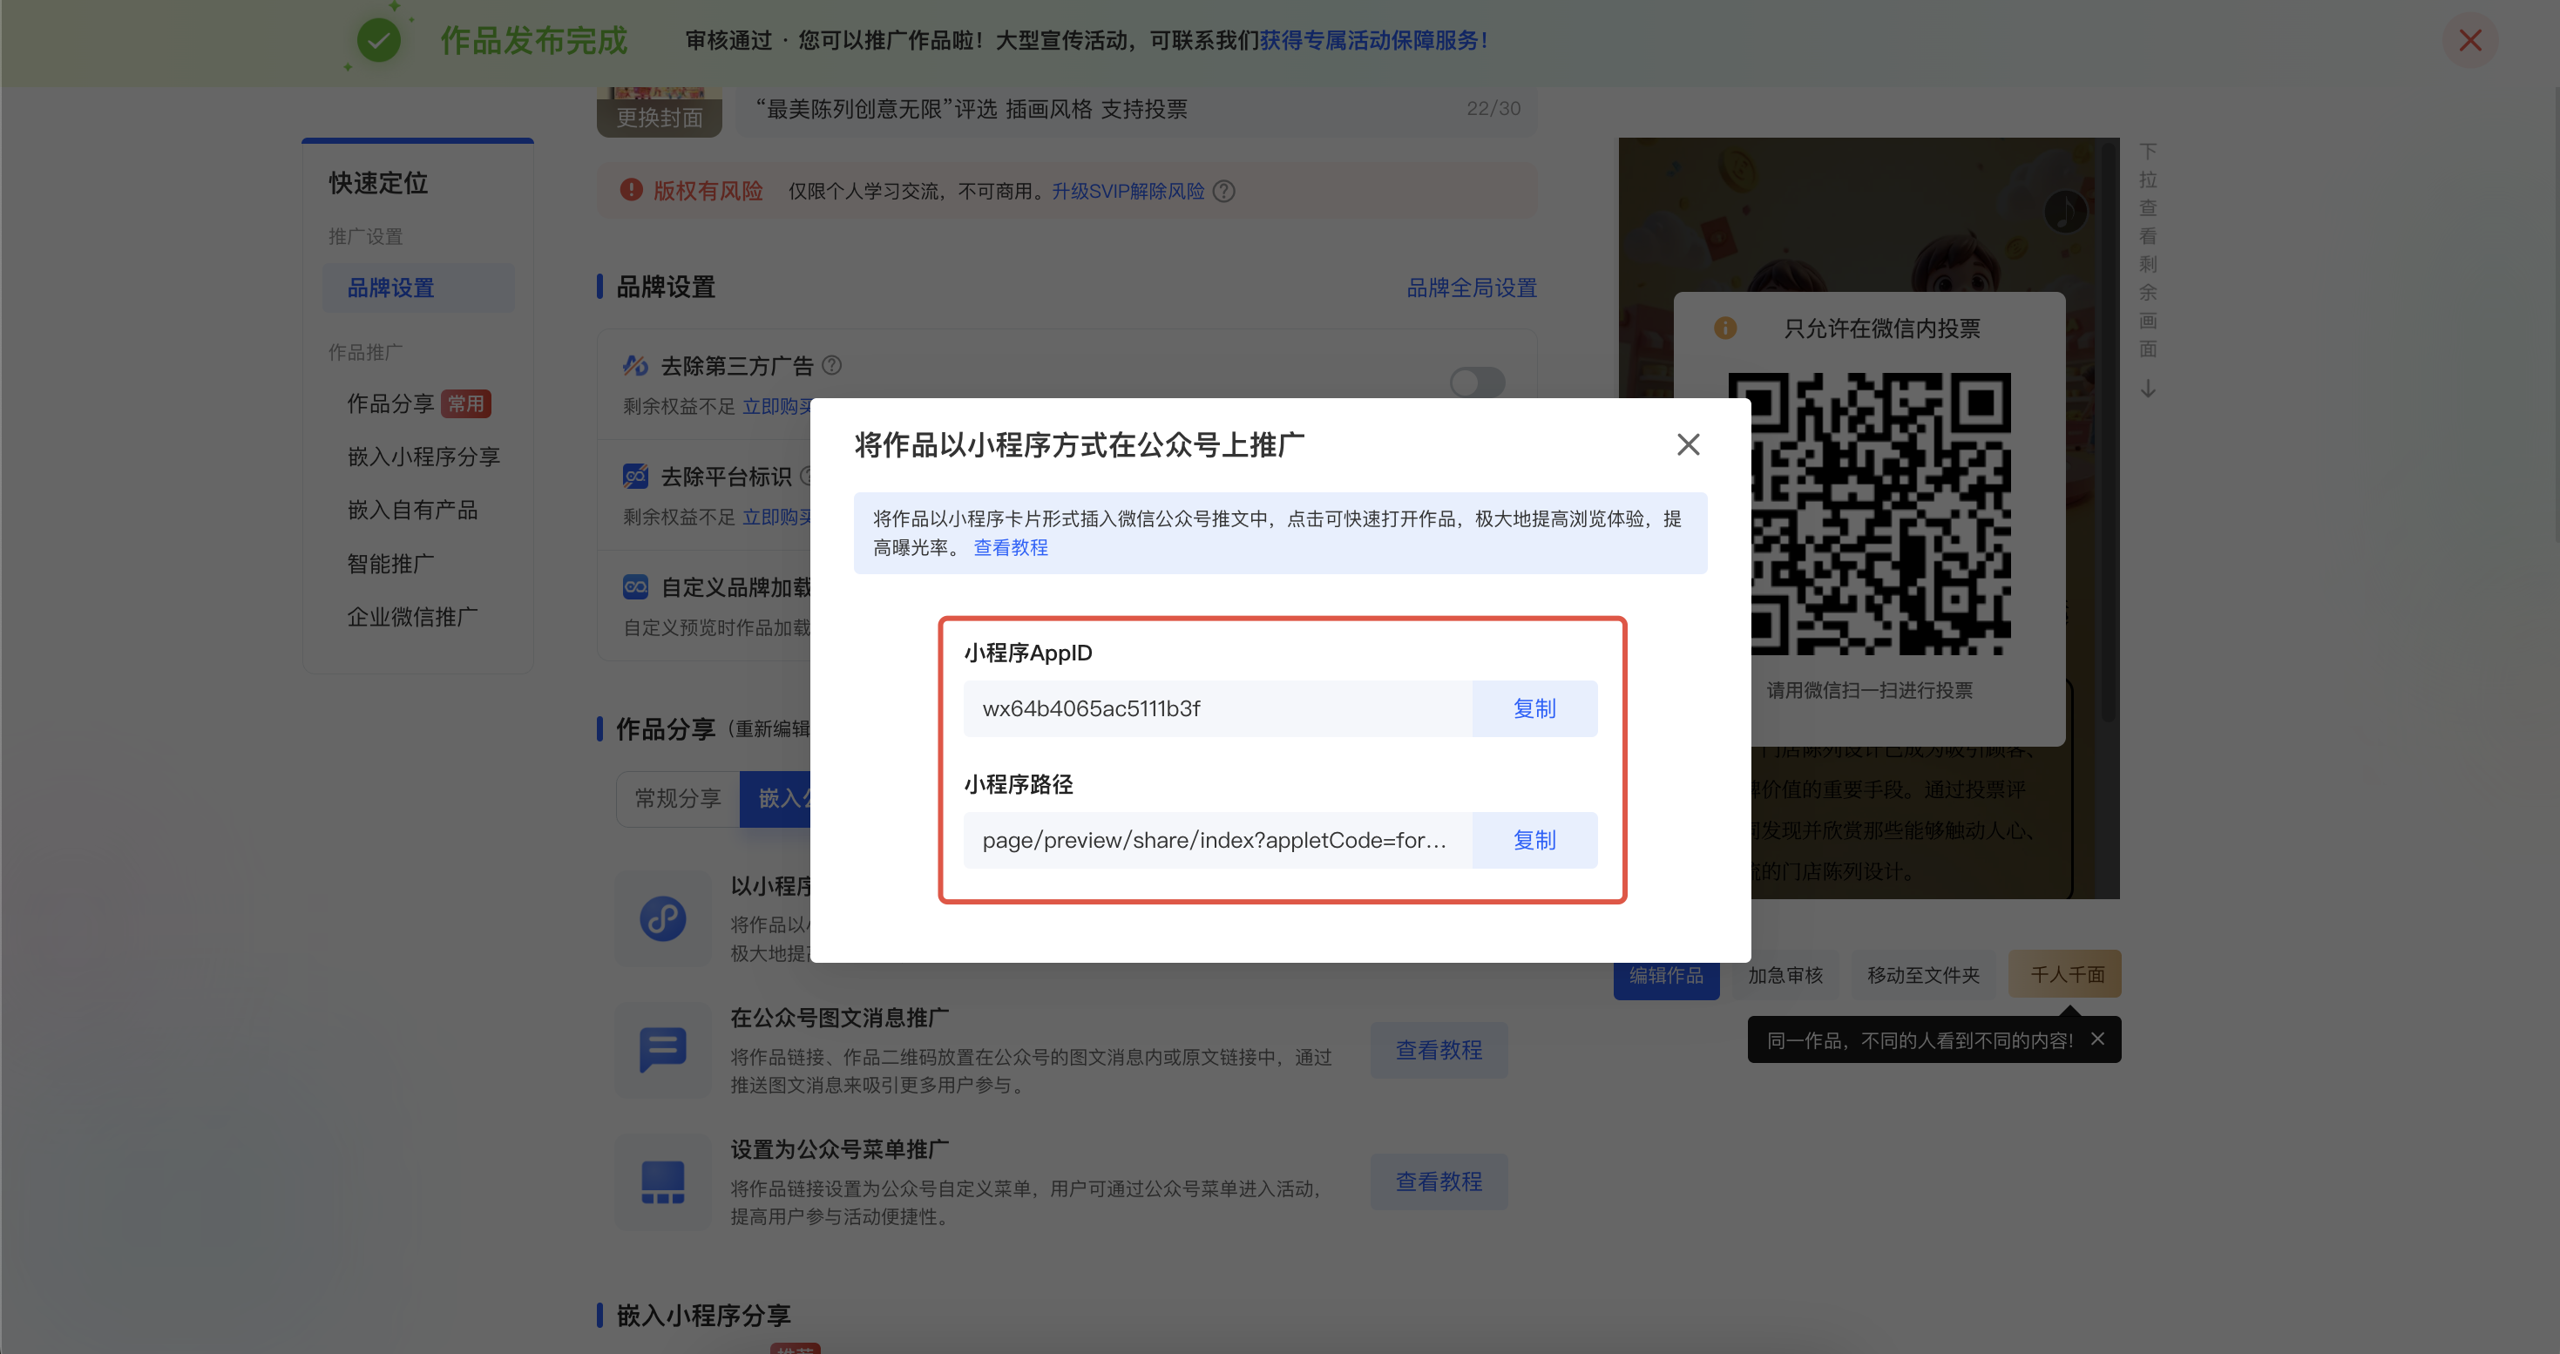Click the mini-program link icon
2560x1354 pixels.
(663, 919)
